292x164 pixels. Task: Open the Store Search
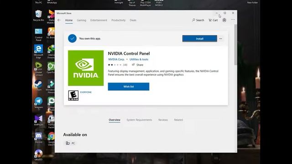pos(198,20)
